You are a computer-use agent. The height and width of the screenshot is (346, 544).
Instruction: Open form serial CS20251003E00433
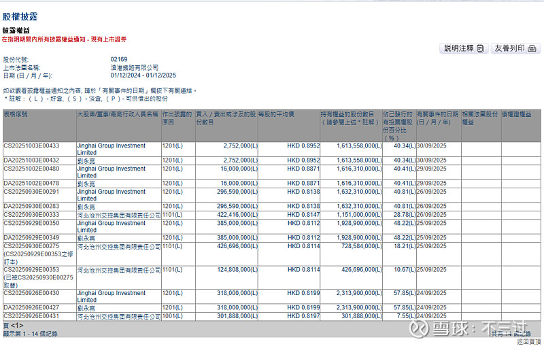click(31, 146)
